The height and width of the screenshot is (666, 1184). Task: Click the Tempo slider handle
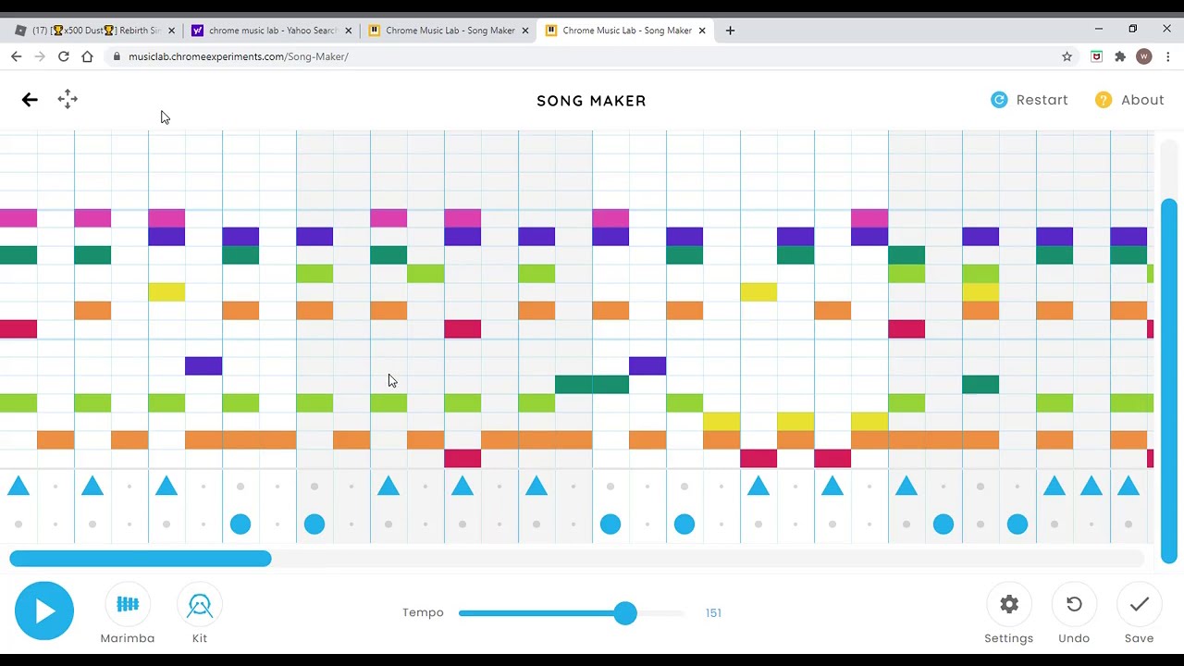[625, 612]
